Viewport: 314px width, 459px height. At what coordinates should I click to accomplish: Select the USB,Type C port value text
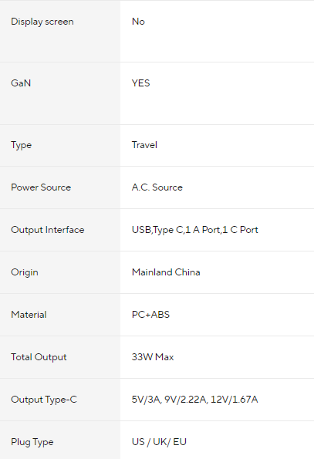195,230
